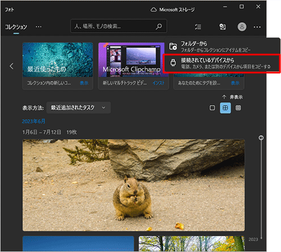Select the small grid view
Image resolution: width=281 pixels, height=252 pixels.
238,108
